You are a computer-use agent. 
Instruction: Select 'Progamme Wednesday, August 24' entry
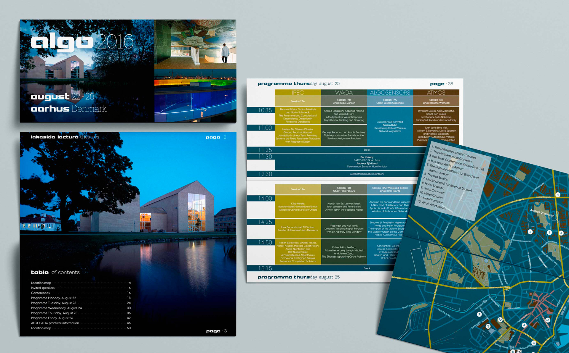point(81,308)
